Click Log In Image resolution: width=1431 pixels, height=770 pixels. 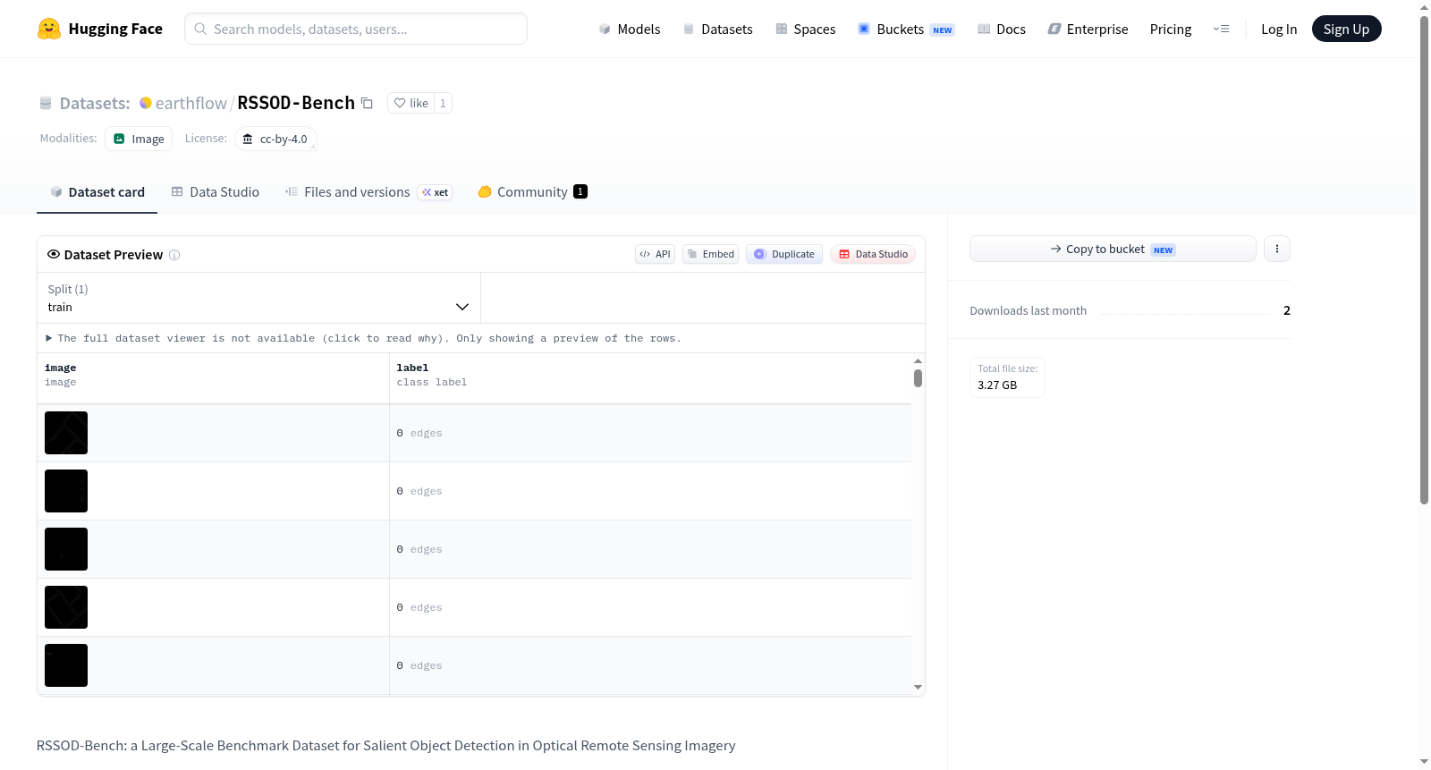click(1279, 29)
